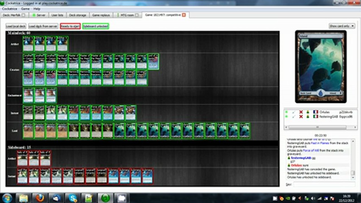Toggle the Sideboard unlocked button
The image size is (361, 203).
[x=96, y=26]
